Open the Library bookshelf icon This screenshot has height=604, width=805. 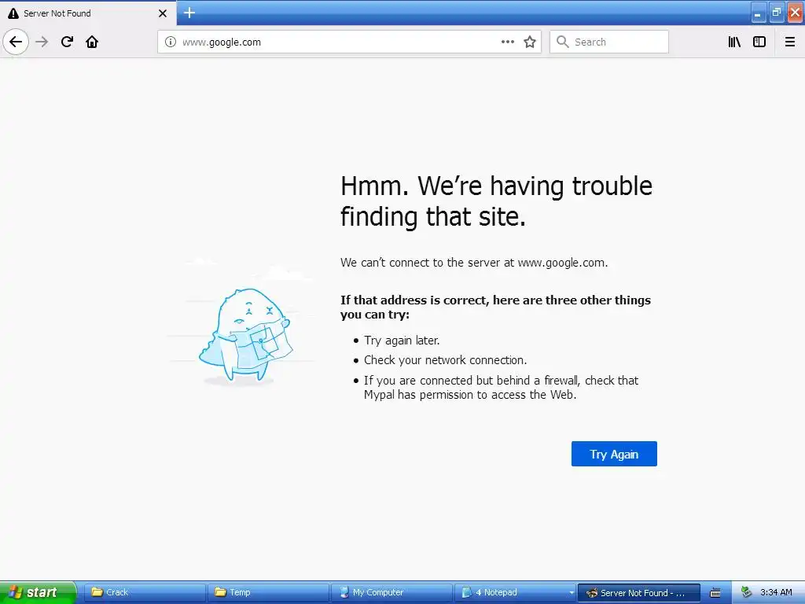coord(734,42)
